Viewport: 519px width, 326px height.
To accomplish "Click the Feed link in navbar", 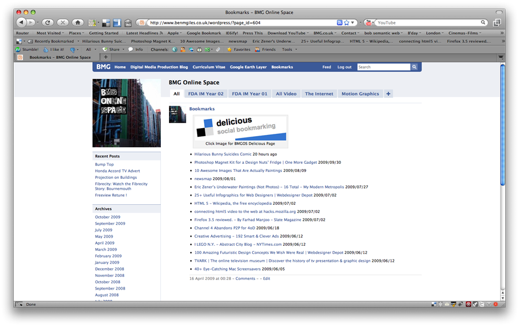I will [x=327, y=67].
